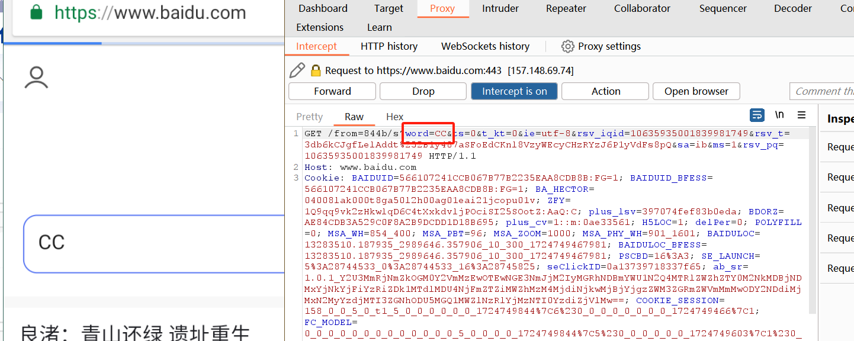Click the green lock in browser address bar
The image size is (854, 341).
(x=37, y=12)
